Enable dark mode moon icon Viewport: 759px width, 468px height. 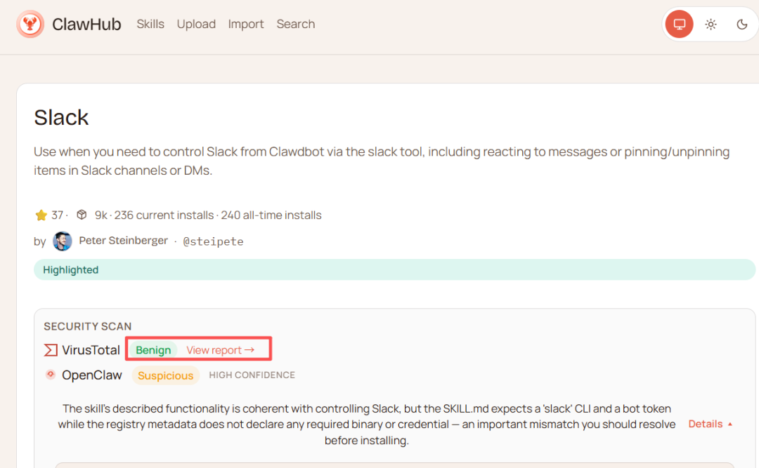pyautogui.click(x=741, y=25)
